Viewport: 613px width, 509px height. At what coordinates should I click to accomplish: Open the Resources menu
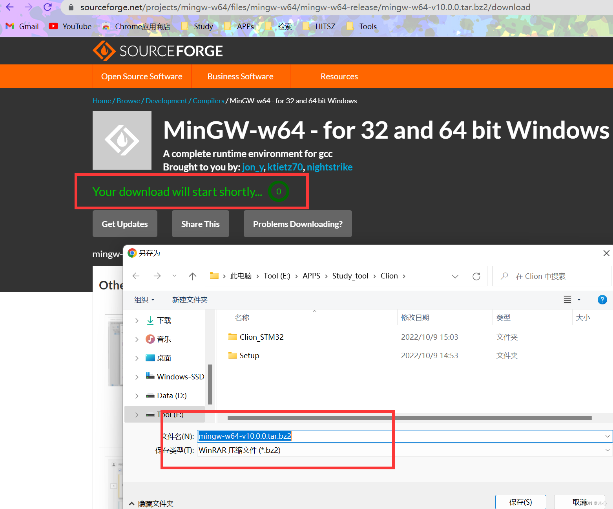(x=339, y=76)
